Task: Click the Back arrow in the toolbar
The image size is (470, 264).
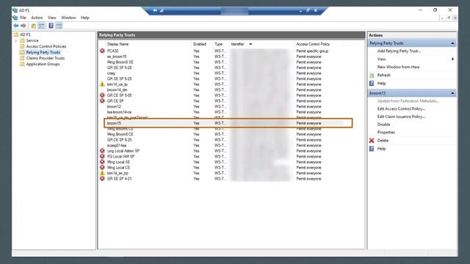Action: (16, 26)
